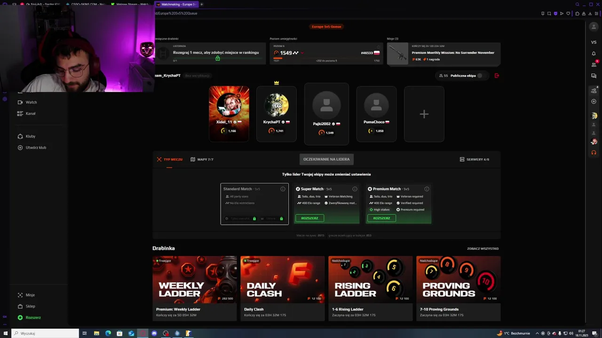
Task: Open notifications bell in right sidebar
Action: point(594,53)
